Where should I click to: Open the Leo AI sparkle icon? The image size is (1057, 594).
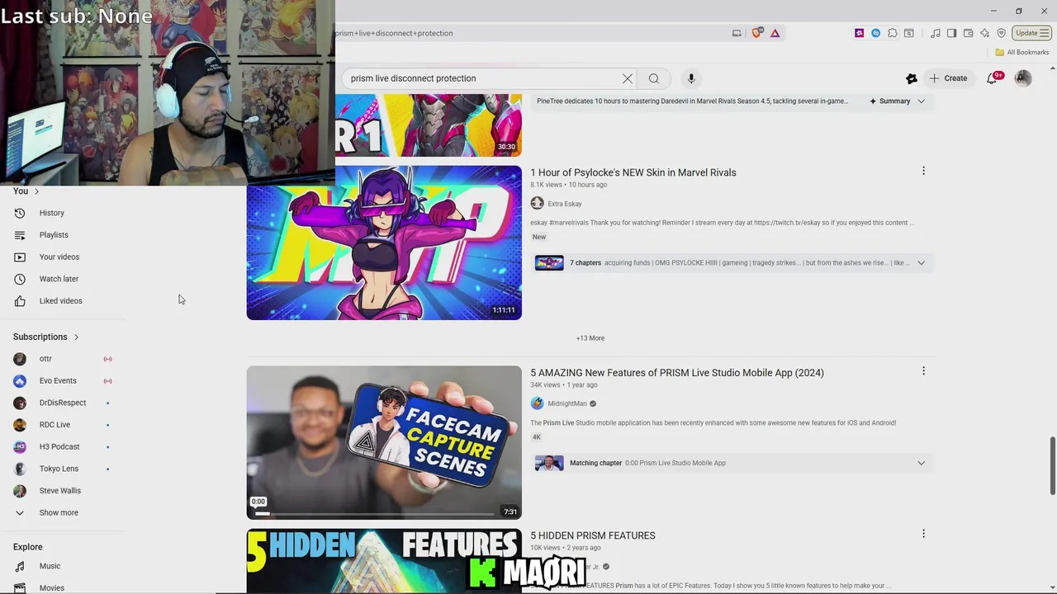[985, 33]
